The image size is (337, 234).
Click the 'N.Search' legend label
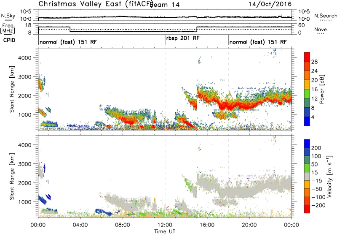pyautogui.click(x=325, y=16)
